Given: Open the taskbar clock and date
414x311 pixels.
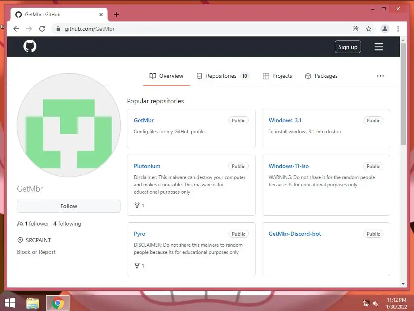Looking at the screenshot, I should click(396, 303).
